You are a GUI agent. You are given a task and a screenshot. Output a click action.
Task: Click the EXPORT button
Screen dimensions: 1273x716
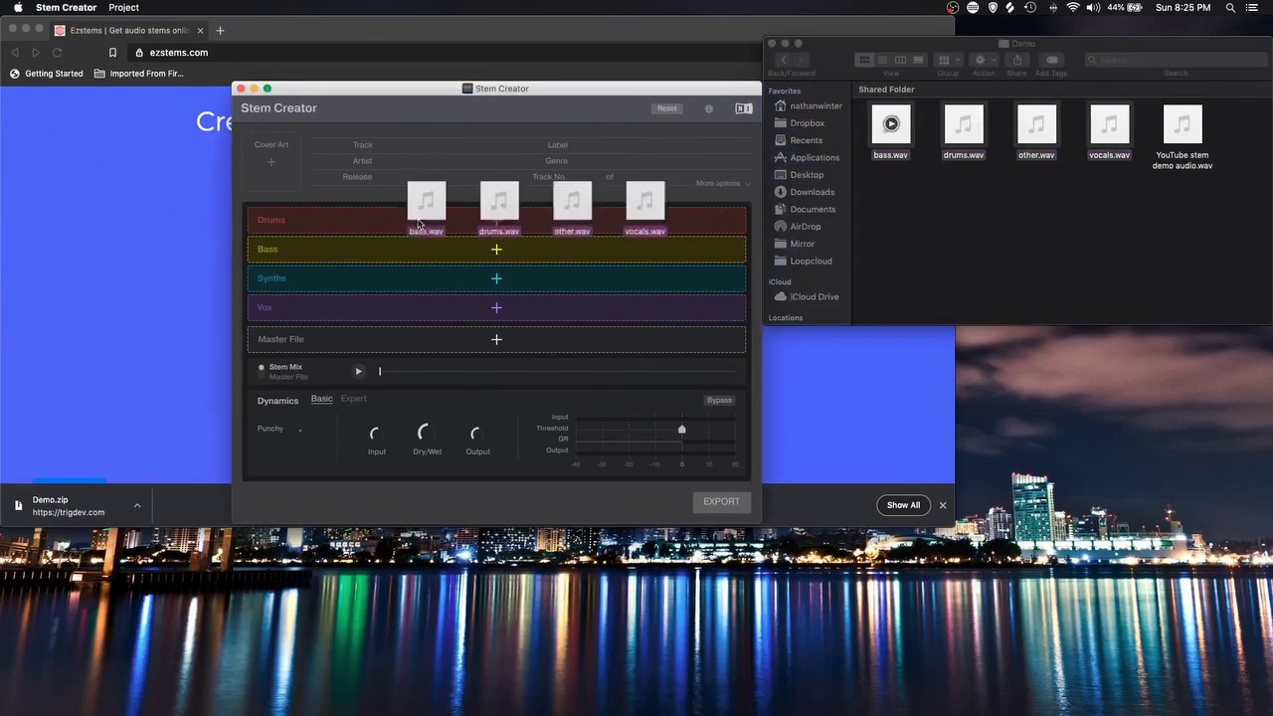tap(721, 501)
